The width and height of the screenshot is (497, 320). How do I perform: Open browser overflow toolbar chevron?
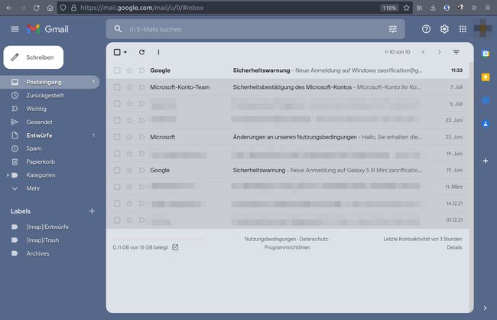tap(474, 8)
